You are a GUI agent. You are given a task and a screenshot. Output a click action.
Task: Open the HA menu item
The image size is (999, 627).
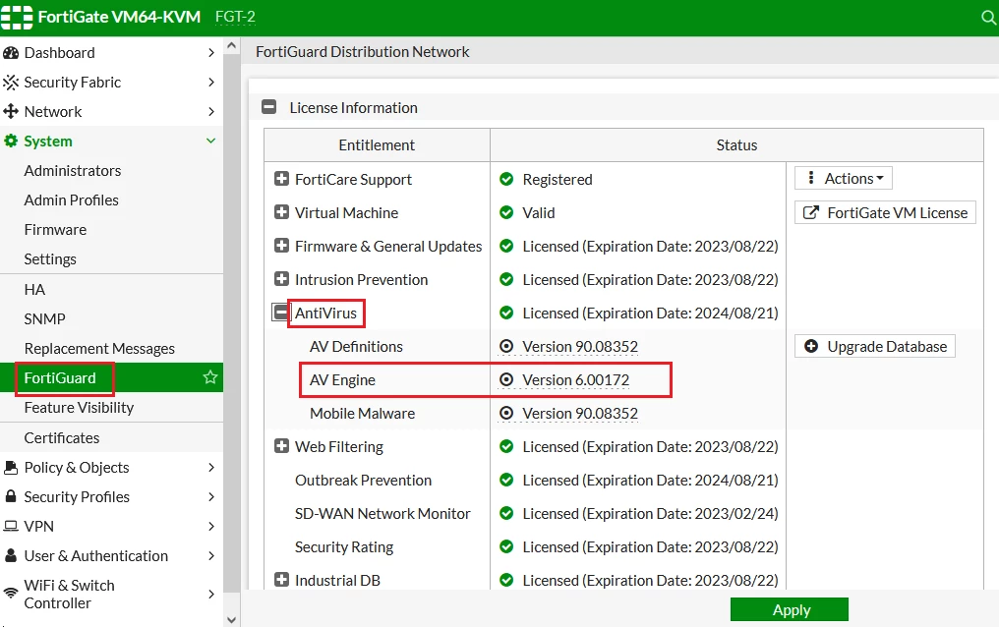pyautogui.click(x=34, y=290)
